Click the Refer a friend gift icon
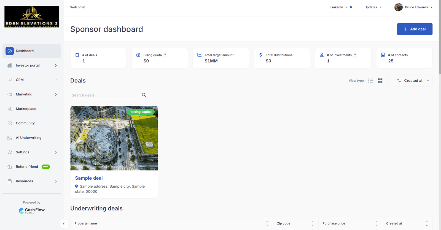 tap(10, 167)
